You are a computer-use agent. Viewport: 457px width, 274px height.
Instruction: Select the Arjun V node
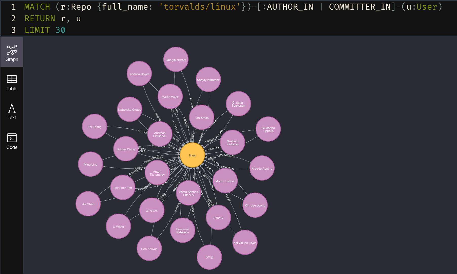[x=218, y=217]
